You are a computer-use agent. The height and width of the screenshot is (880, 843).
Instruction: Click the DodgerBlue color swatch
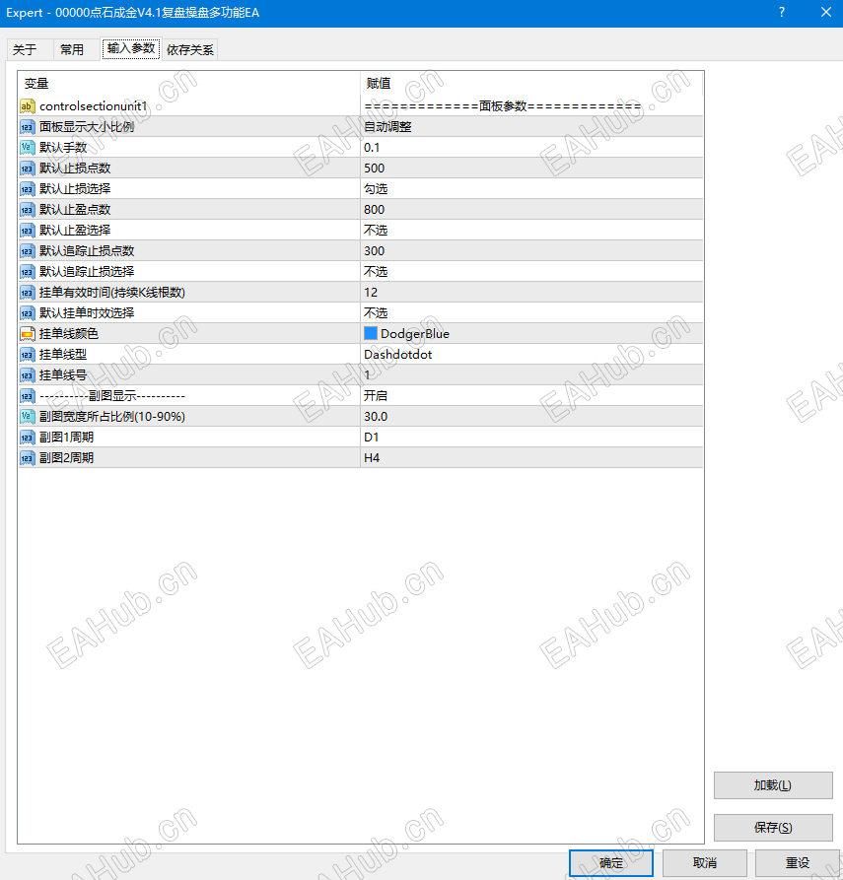point(371,333)
